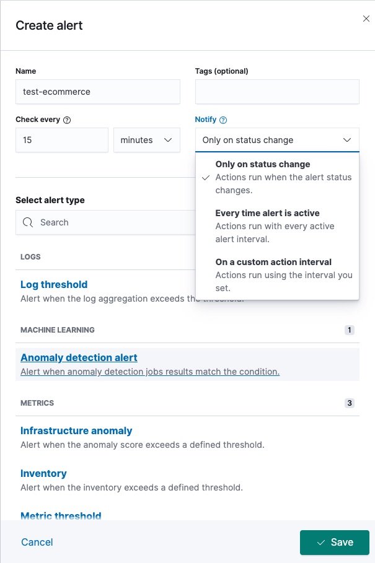
Task: Click the Tags (optional) input field
Action: click(277, 91)
